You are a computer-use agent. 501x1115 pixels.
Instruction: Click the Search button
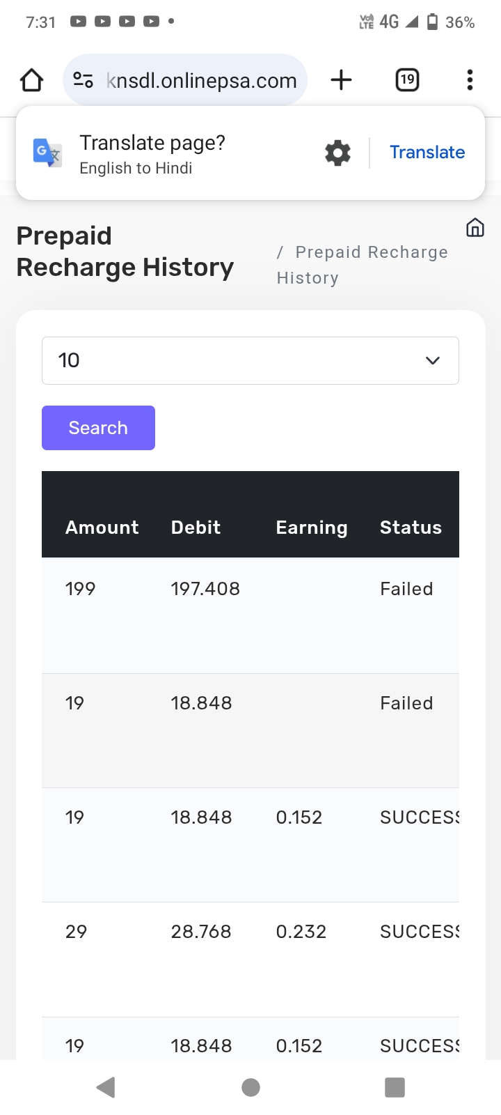[x=98, y=428]
